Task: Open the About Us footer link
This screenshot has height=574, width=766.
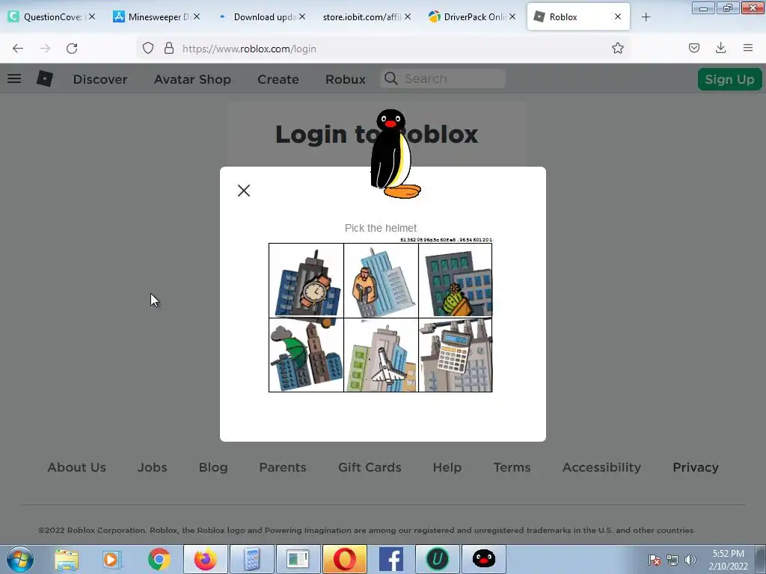Action: 77,467
